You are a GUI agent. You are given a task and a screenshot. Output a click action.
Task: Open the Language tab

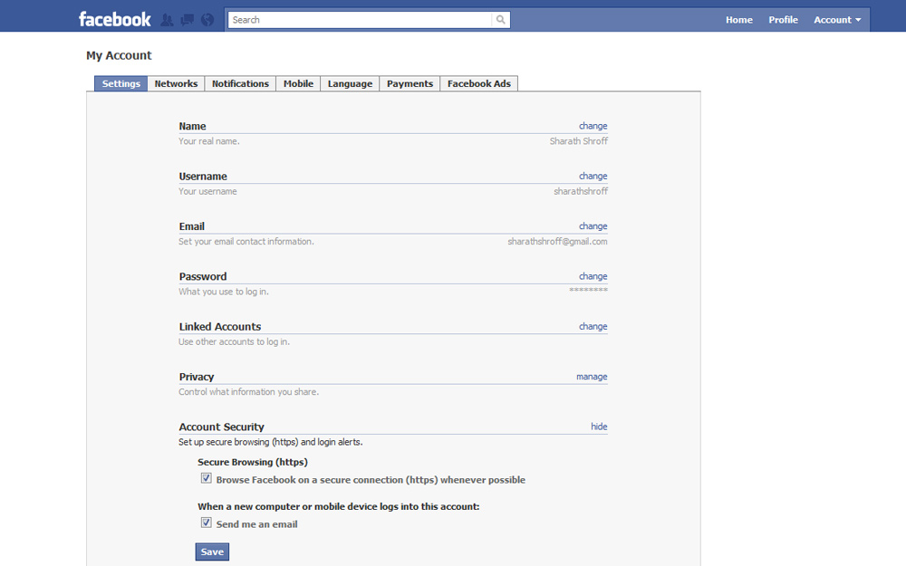point(350,83)
